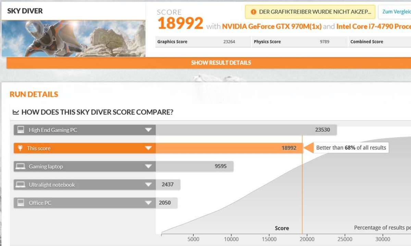Click the Physics Score label

tap(267, 42)
